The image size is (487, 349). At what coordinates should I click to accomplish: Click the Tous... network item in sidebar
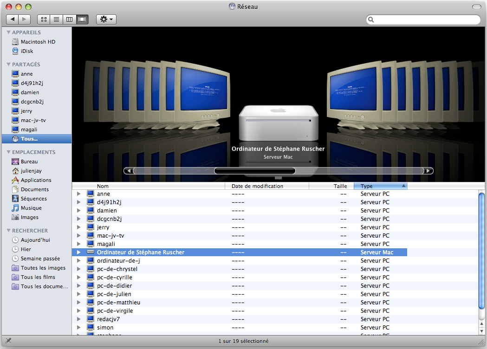(37, 139)
